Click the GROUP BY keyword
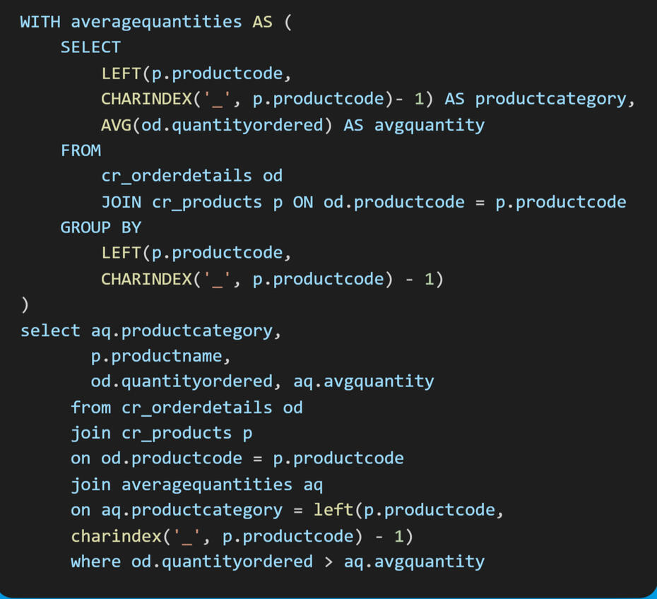The height and width of the screenshot is (599, 657). [x=101, y=227]
